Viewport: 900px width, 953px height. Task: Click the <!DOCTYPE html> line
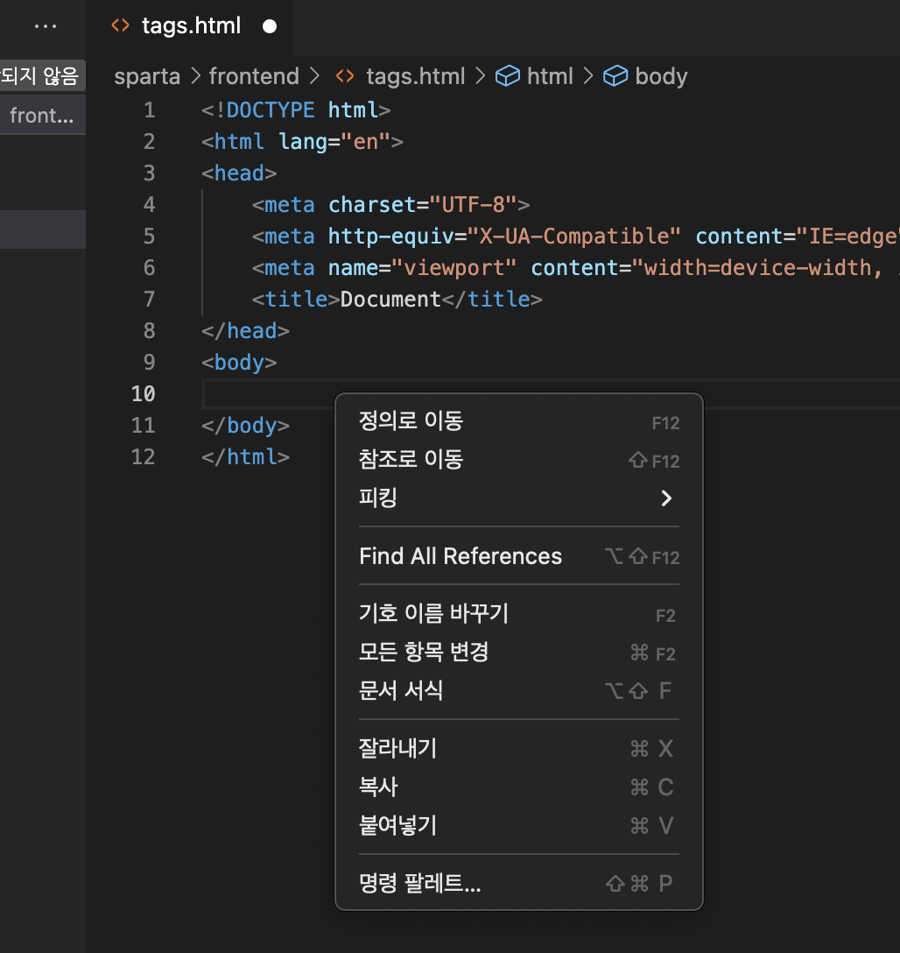point(296,110)
